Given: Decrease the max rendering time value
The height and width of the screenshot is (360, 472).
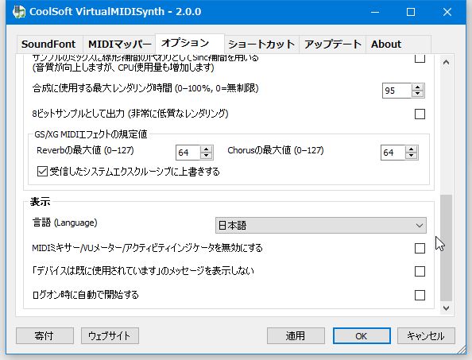Looking at the screenshot, I should tap(417, 94).
